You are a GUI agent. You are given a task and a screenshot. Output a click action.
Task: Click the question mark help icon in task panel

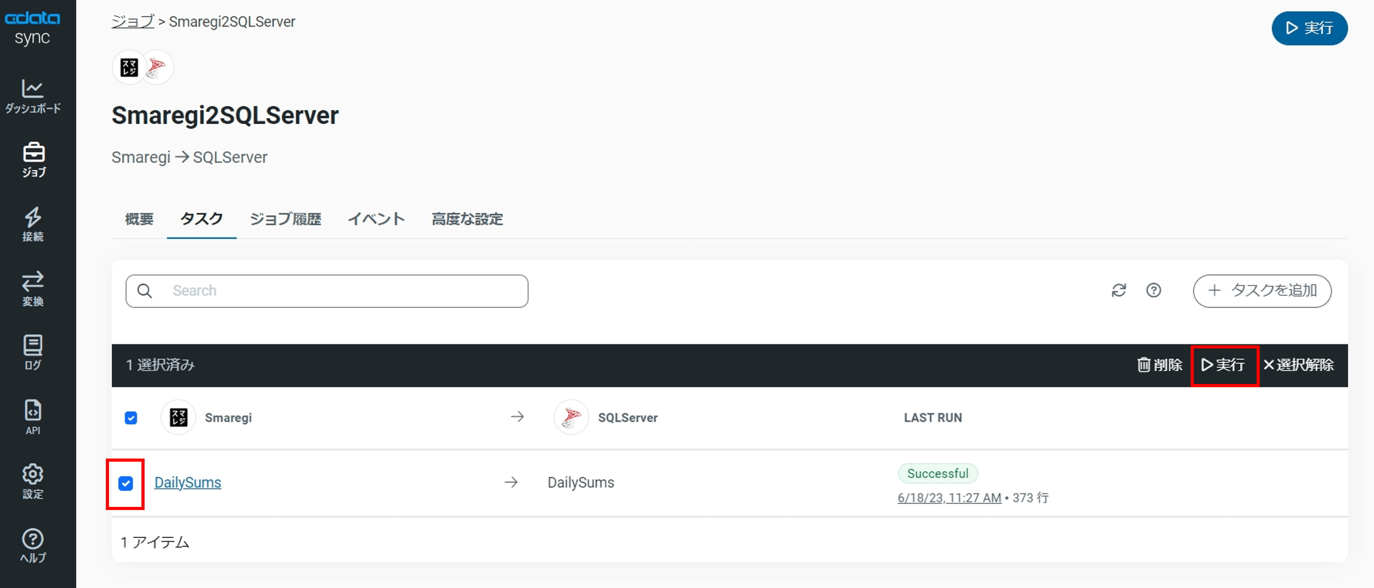pyautogui.click(x=1153, y=290)
